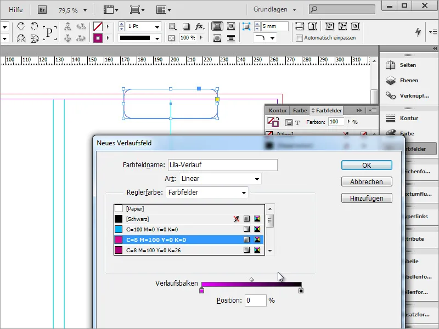Switch to Farbe tab in panel
The height and width of the screenshot is (329, 439).
[x=300, y=111]
